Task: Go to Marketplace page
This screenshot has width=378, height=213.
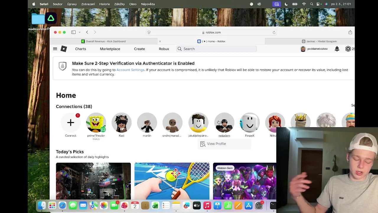Action: 110,49
